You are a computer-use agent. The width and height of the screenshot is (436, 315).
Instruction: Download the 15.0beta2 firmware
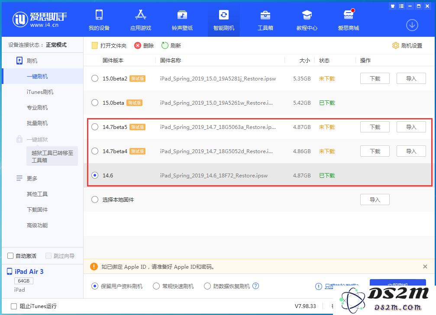click(x=375, y=78)
